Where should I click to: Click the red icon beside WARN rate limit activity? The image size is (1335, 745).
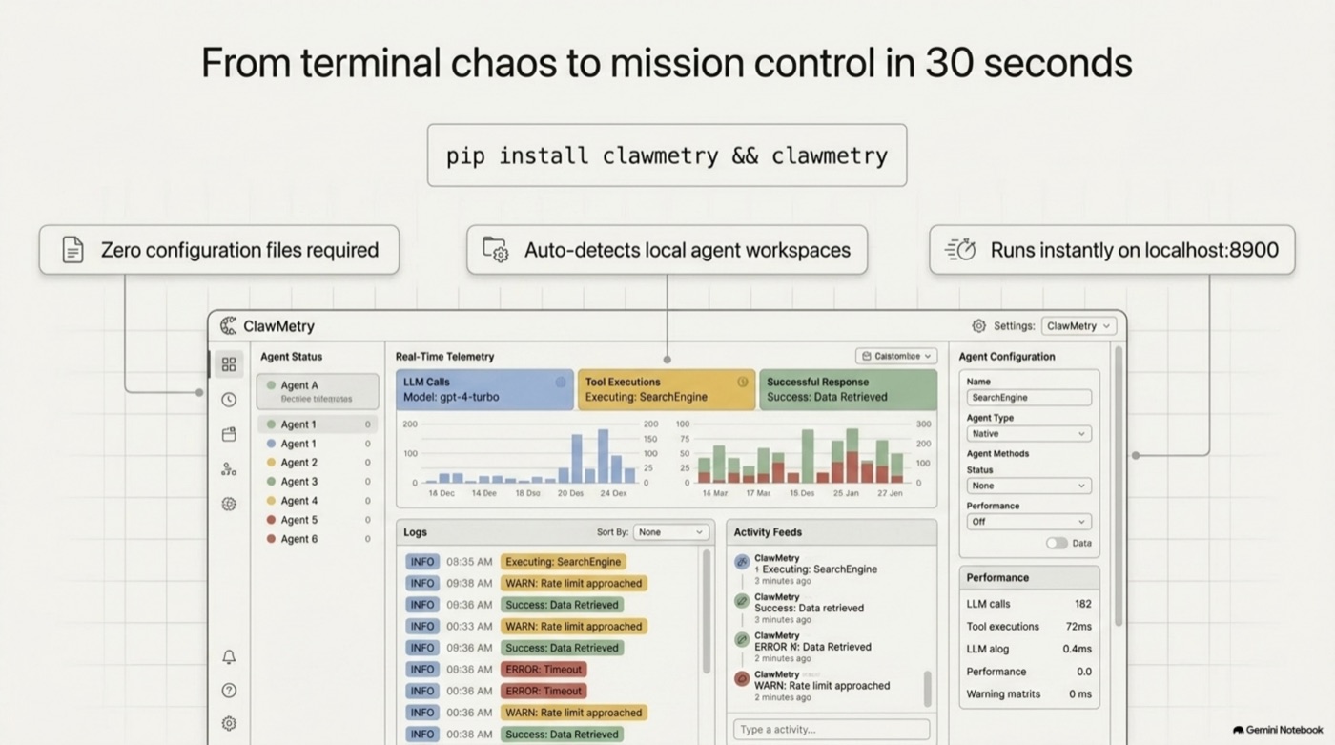click(x=742, y=678)
